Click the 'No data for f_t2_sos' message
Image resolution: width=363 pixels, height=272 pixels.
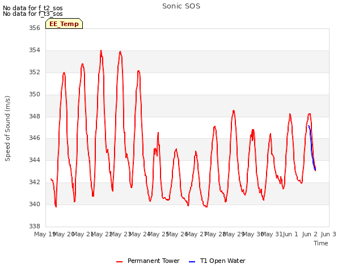coord(33,8)
